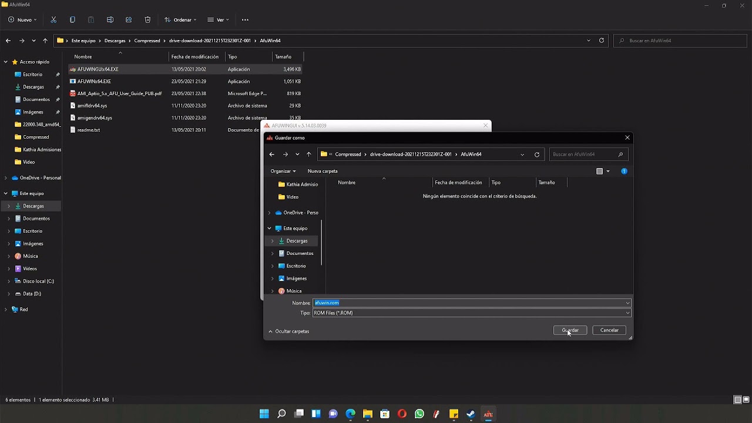Collapse Este equipo in the save dialog tree
This screenshot has height=423, width=752.
270,229
